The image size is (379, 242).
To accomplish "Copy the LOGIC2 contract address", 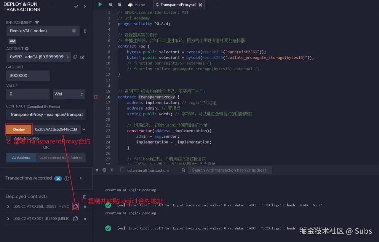I will 76,219.
